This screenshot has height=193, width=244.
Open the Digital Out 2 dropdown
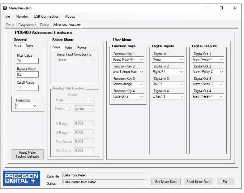pos(208,72)
